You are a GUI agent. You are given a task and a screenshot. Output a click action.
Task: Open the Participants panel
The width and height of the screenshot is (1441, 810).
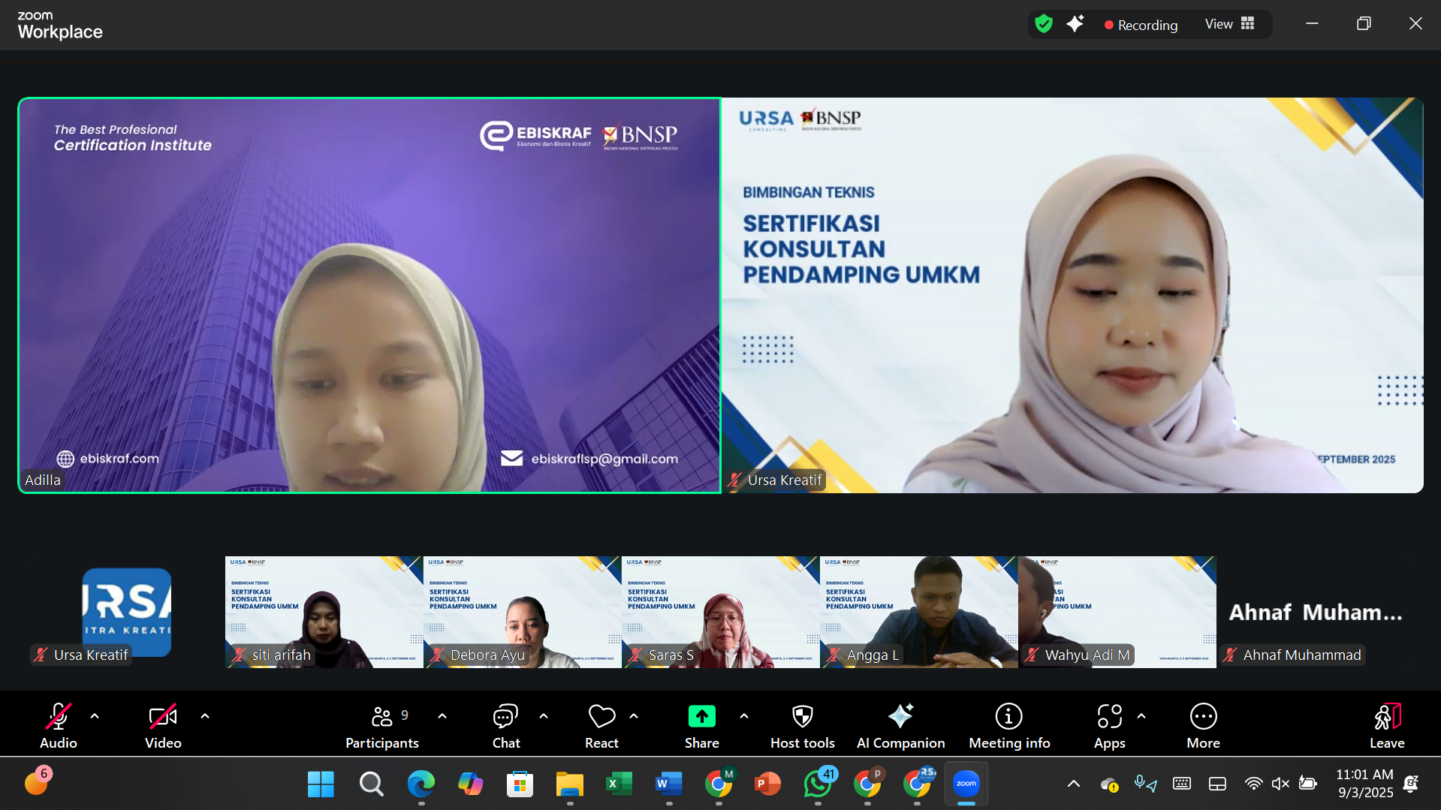coord(381,725)
